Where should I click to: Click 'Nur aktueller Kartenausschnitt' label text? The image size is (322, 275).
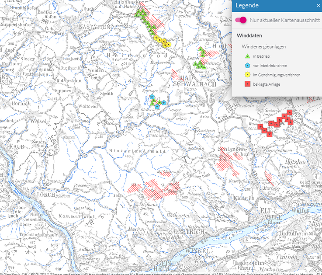tap(285, 20)
